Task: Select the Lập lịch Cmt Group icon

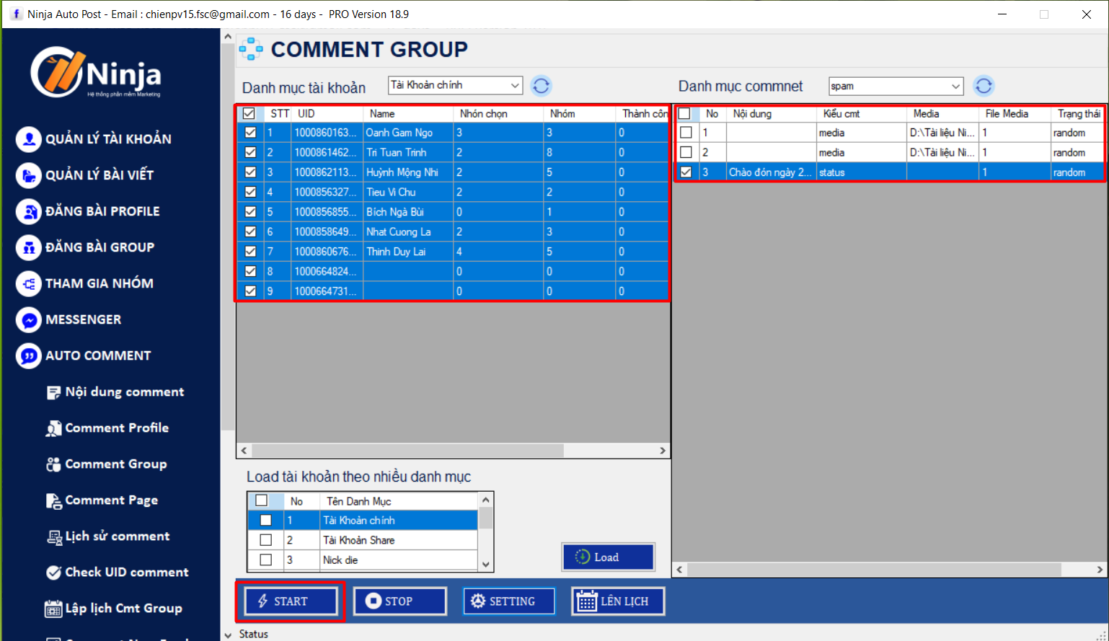Action: 54,609
